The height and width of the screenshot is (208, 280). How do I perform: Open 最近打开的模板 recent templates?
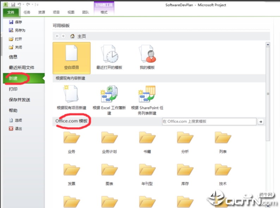(x=109, y=57)
